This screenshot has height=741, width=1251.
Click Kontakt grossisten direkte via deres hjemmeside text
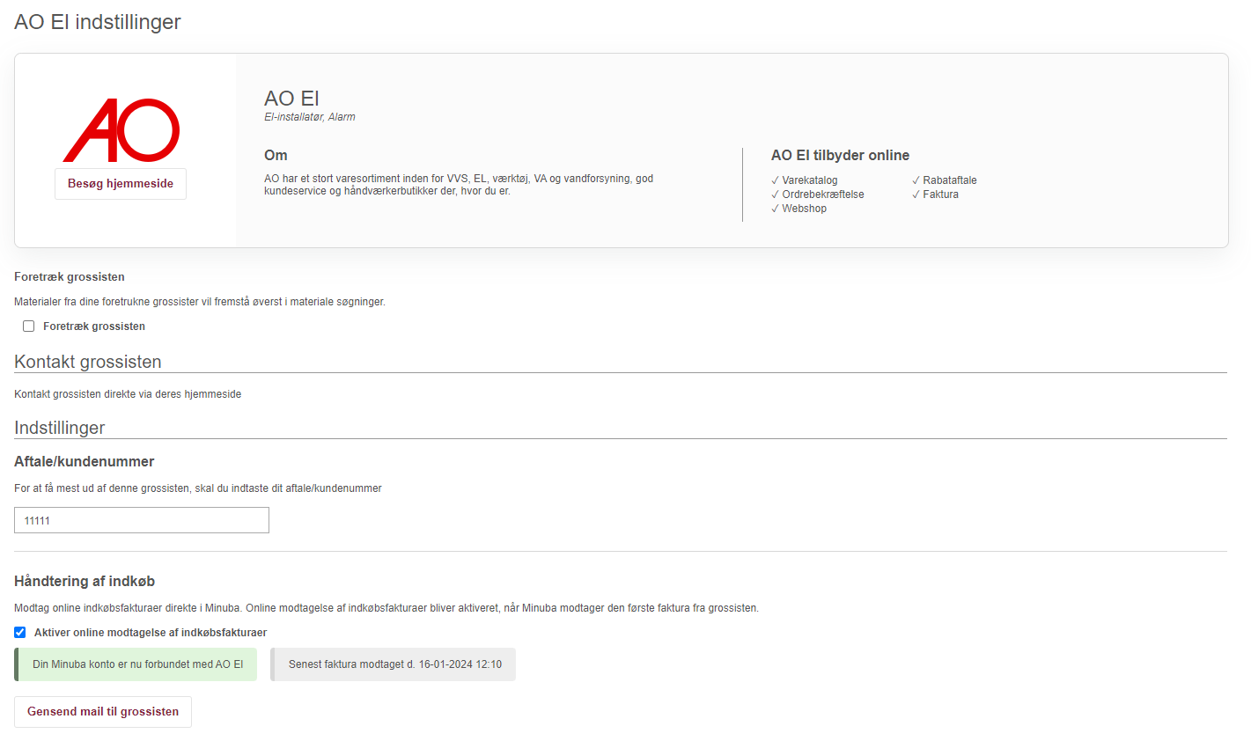[128, 394]
